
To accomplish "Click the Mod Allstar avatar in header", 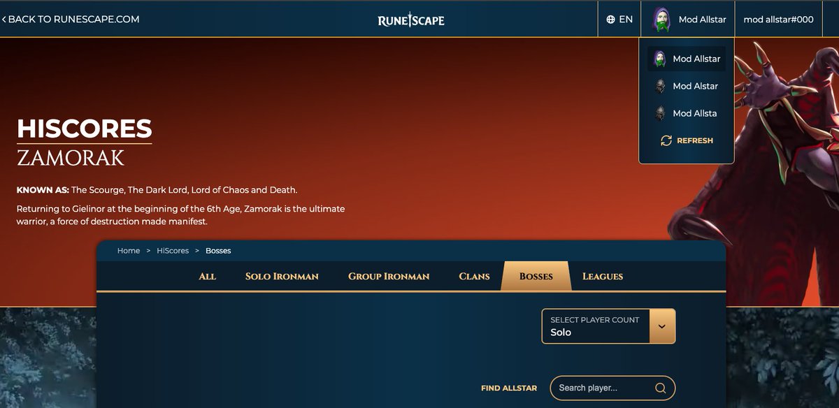I will 661,20.
